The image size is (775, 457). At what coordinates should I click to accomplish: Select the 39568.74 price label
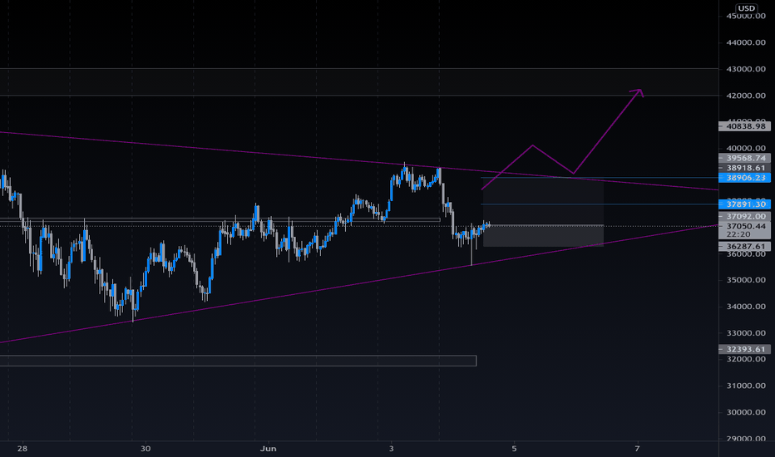point(744,158)
